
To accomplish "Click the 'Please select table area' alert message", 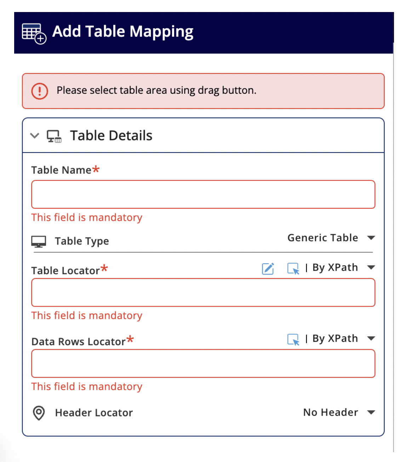I will point(156,91).
